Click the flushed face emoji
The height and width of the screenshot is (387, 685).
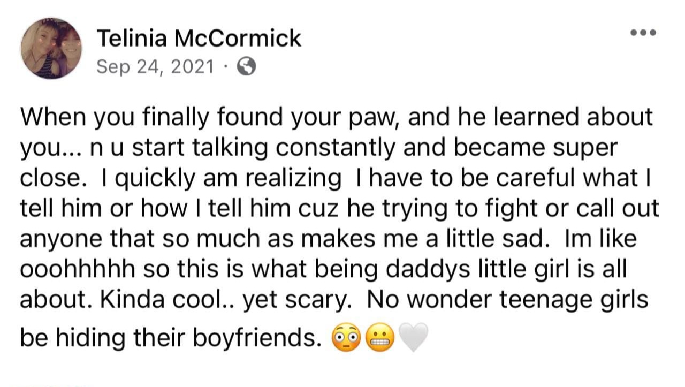click(x=345, y=338)
